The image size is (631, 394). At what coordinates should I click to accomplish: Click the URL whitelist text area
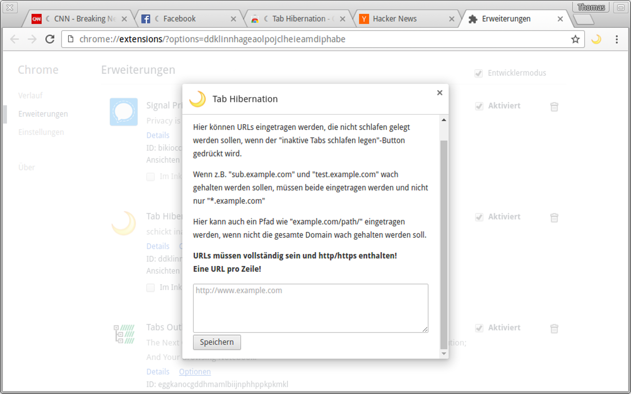pos(311,308)
